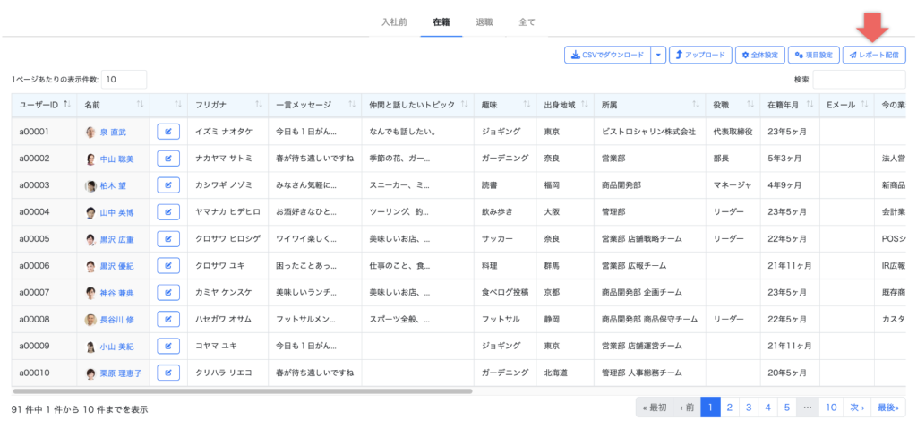Open 全体設定 settings

tap(759, 56)
